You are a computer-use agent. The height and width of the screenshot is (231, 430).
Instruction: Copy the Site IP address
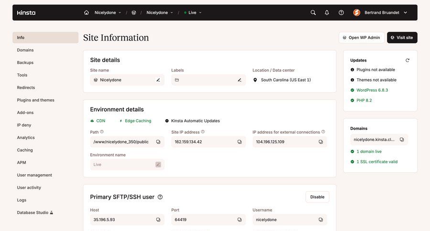239,142
